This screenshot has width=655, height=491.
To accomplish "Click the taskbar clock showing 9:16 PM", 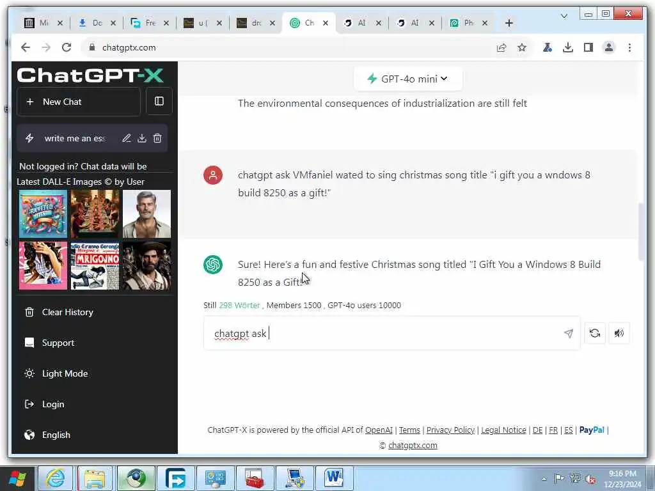I will pyautogui.click(x=622, y=479).
